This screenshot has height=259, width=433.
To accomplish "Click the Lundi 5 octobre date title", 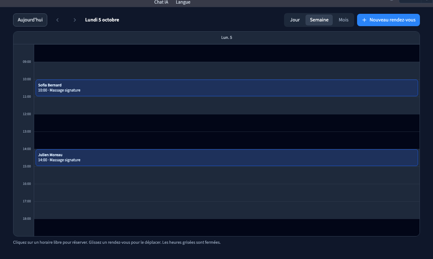I will (x=102, y=20).
